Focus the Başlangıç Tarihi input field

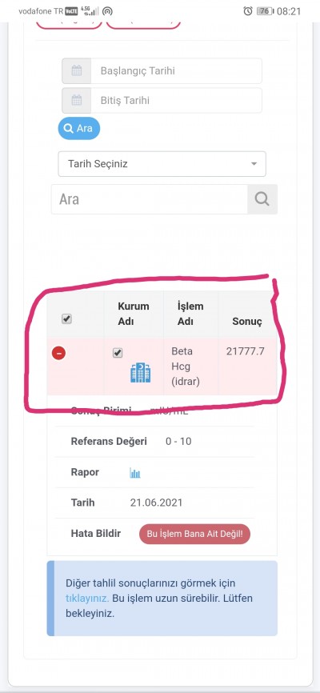pos(176,70)
